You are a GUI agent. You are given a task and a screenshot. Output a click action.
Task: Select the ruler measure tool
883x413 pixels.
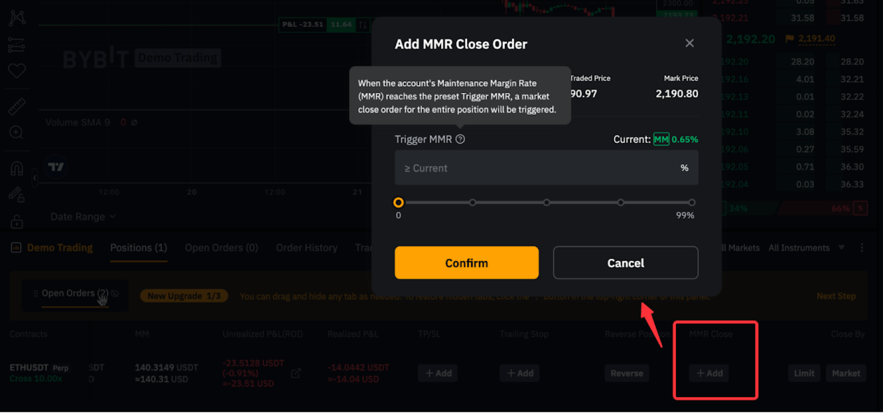click(x=17, y=106)
